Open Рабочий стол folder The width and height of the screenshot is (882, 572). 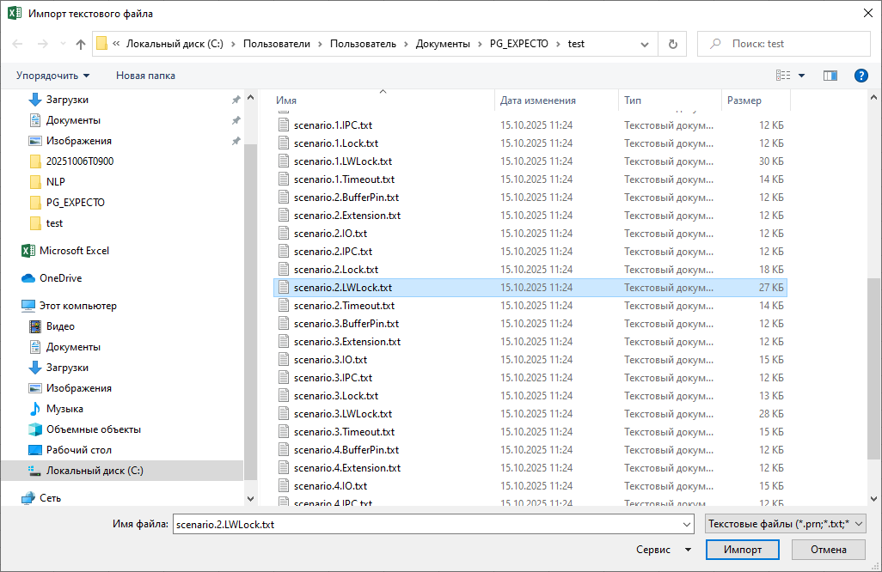click(79, 450)
